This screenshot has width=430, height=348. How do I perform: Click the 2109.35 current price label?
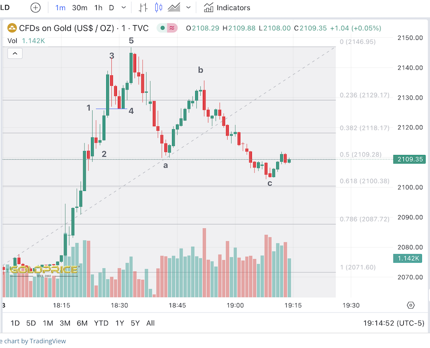409,160
